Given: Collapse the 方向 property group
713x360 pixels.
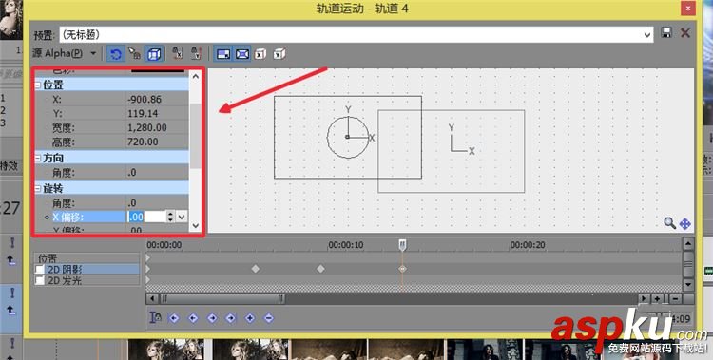Looking at the screenshot, I should coord(38,159).
